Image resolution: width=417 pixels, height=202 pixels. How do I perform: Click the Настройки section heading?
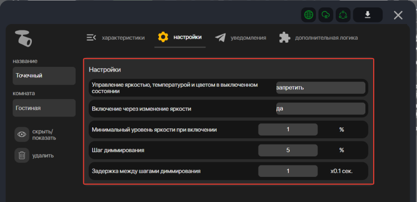click(105, 70)
